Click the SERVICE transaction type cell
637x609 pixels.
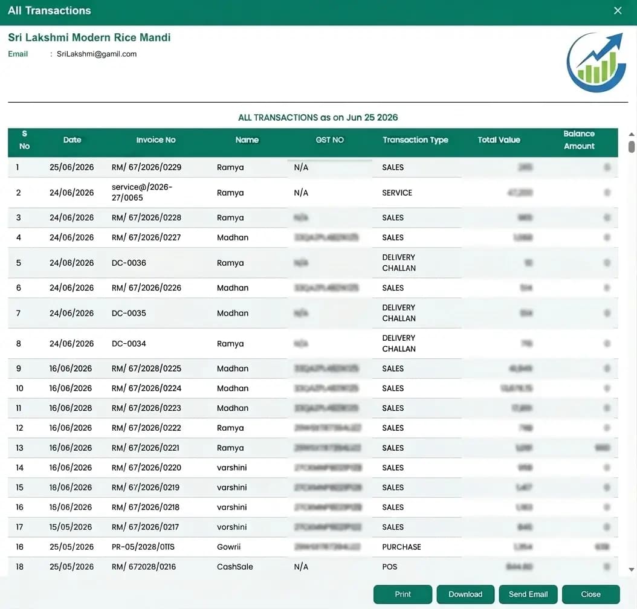pyautogui.click(x=397, y=193)
